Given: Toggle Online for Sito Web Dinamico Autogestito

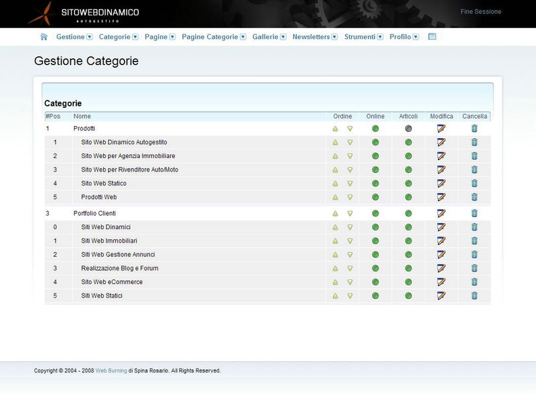Looking at the screenshot, I should coord(375,142).
